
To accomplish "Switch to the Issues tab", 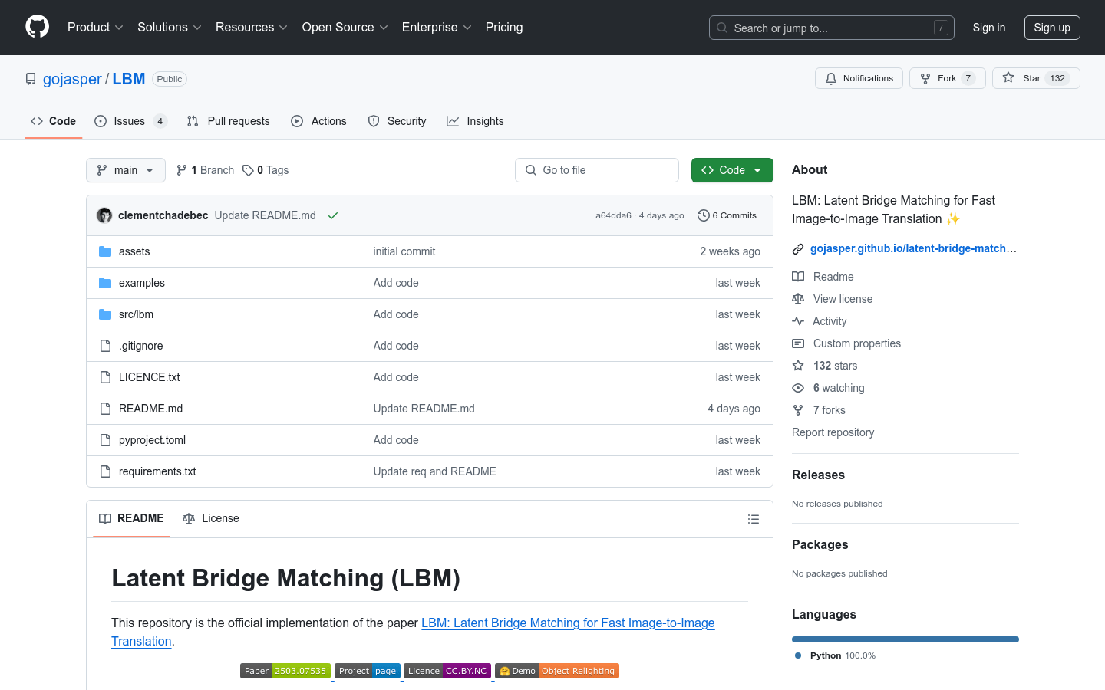I will [x=130, y=121].
